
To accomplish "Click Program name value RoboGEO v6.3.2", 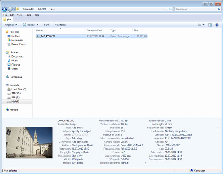I will coord(129,149).
